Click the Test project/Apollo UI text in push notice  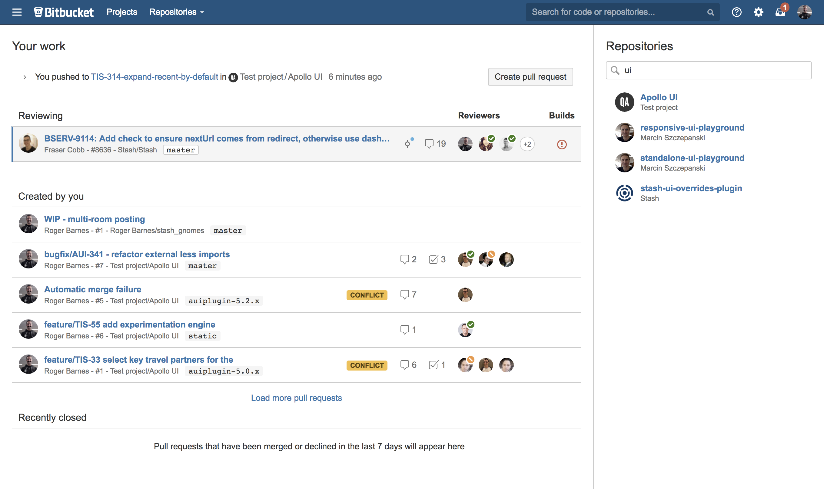[x=281, y=77]
